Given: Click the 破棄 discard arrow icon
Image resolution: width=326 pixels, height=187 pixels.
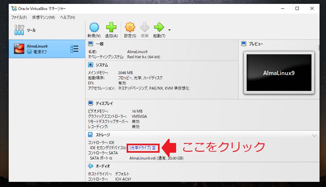Looking at the screenshot, I should click(x=144, y=27).
